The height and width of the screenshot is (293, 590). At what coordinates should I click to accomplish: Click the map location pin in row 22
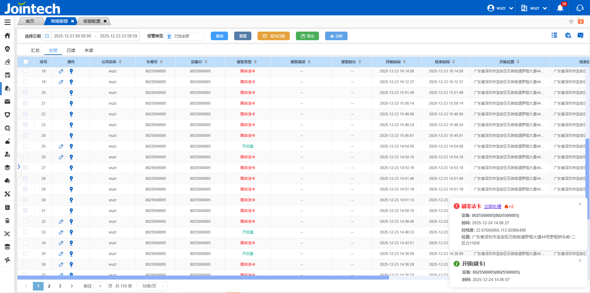click(x=71, y=114)
